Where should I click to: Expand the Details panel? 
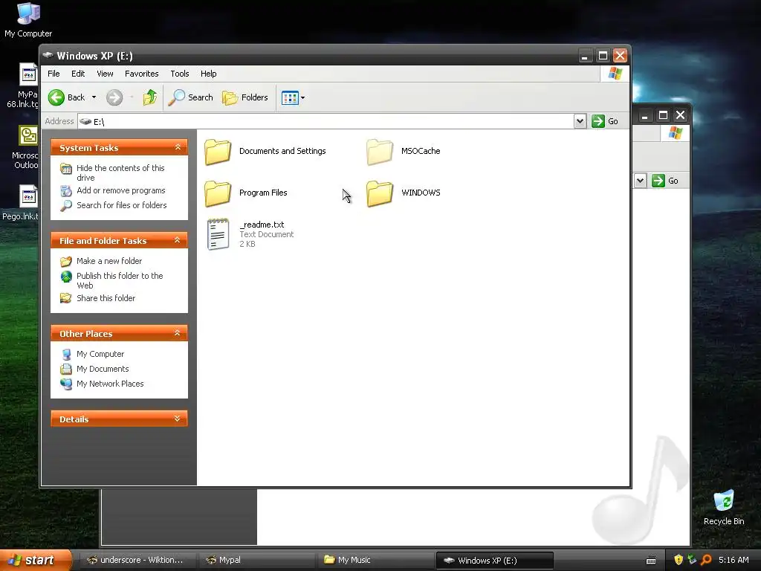[178, 419]
